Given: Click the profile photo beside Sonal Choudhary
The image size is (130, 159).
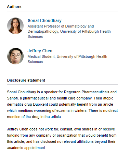Looking at the screenshot, I should pos(15,26).
